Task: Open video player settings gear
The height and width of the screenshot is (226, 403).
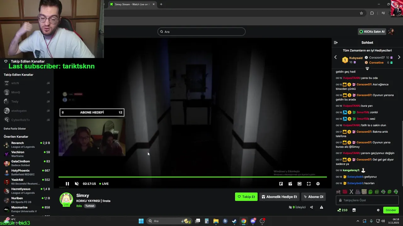Action: pyautogui.click(x=318, y=184)
